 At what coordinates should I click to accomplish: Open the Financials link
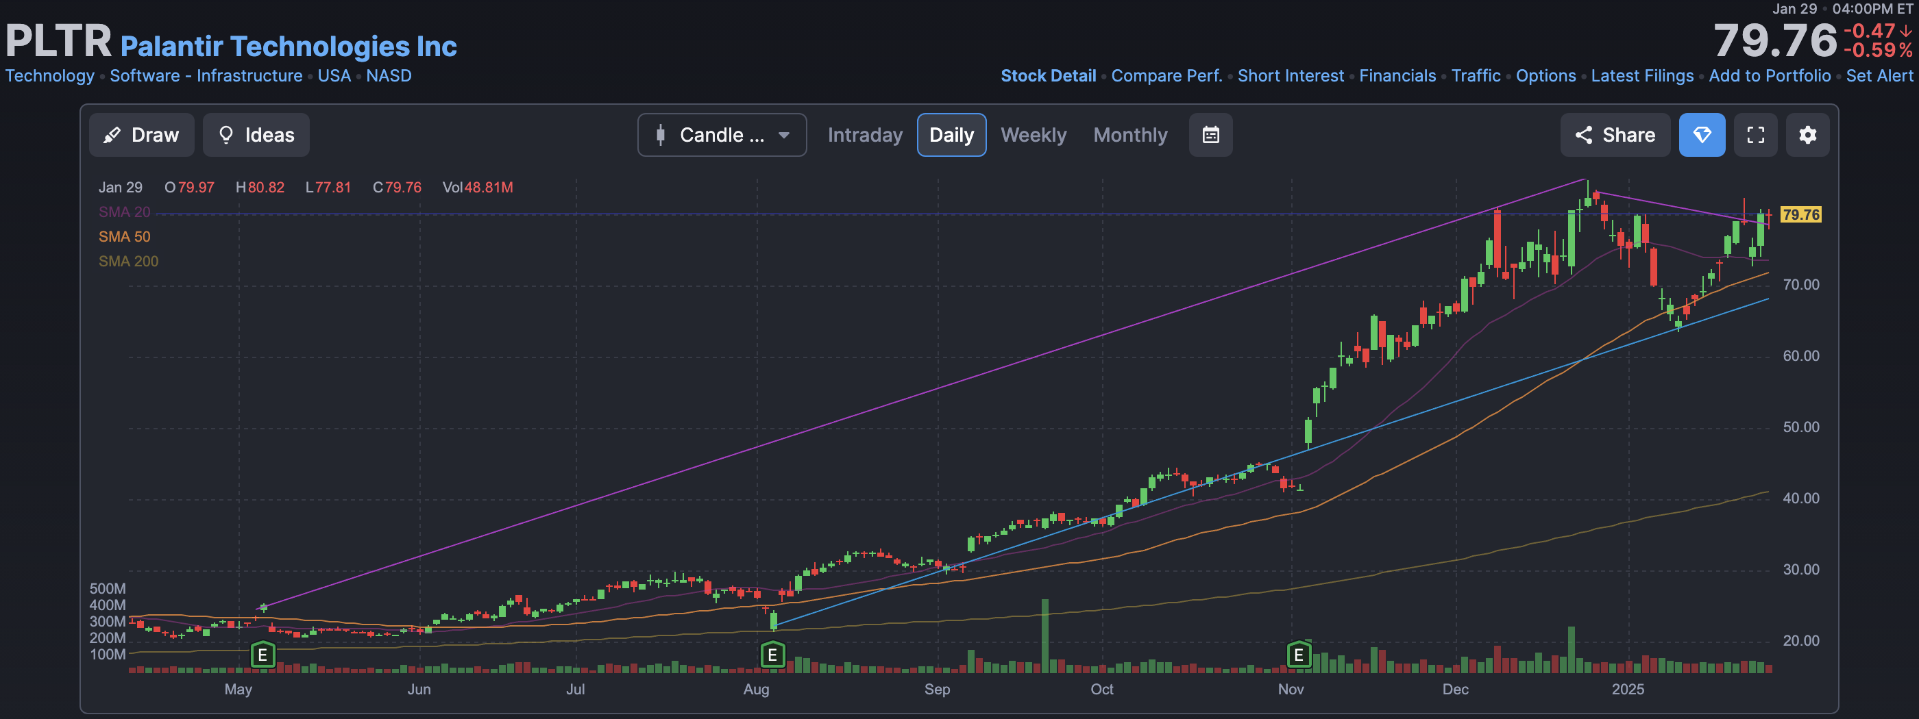tap(1397, 76)
